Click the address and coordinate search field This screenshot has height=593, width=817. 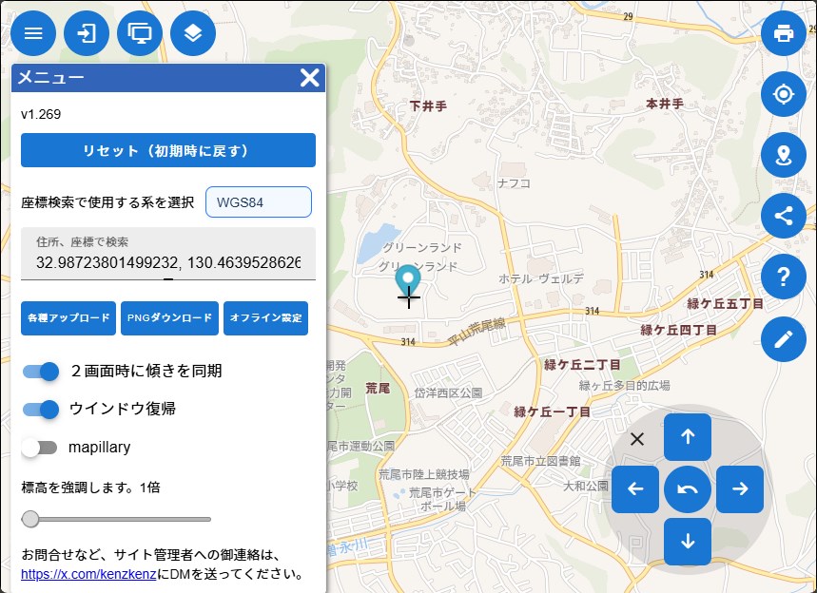tap(167, 261)
